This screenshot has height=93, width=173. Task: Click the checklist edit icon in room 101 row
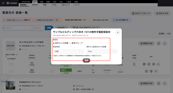153,64
